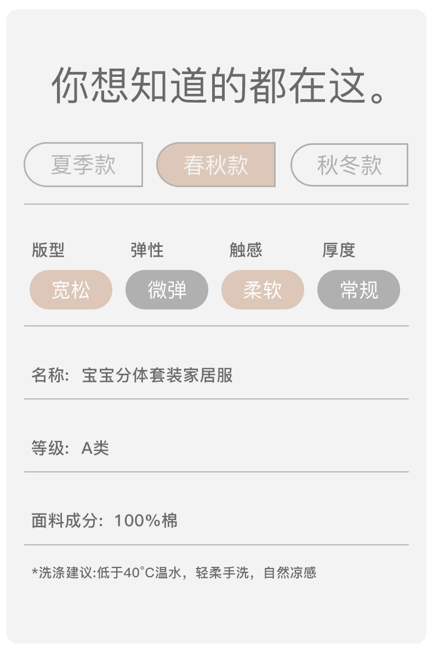This screenshot has height=648, width=433.
Task: Click the 面料成分 field label
Action: click(x=66, y=521)
